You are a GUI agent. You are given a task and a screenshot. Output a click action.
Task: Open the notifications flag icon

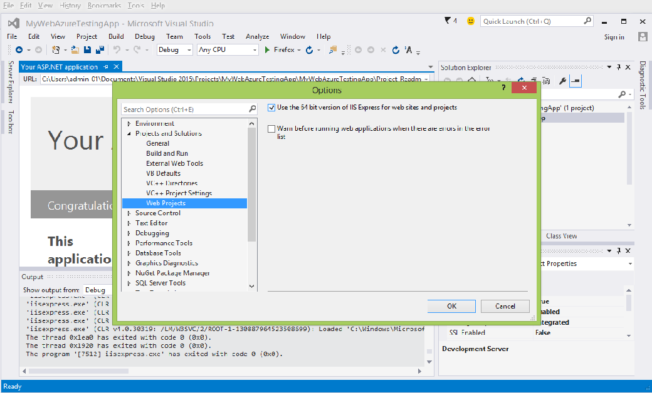tap(448, 20)
